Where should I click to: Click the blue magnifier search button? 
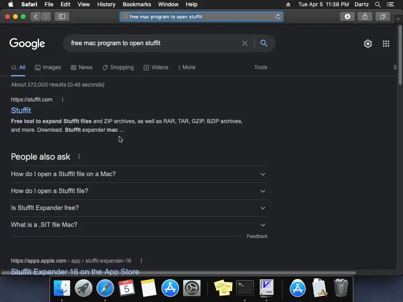[264, 43]
